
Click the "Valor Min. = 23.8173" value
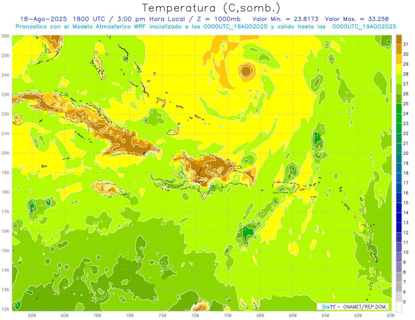click(x=285, y=19)
